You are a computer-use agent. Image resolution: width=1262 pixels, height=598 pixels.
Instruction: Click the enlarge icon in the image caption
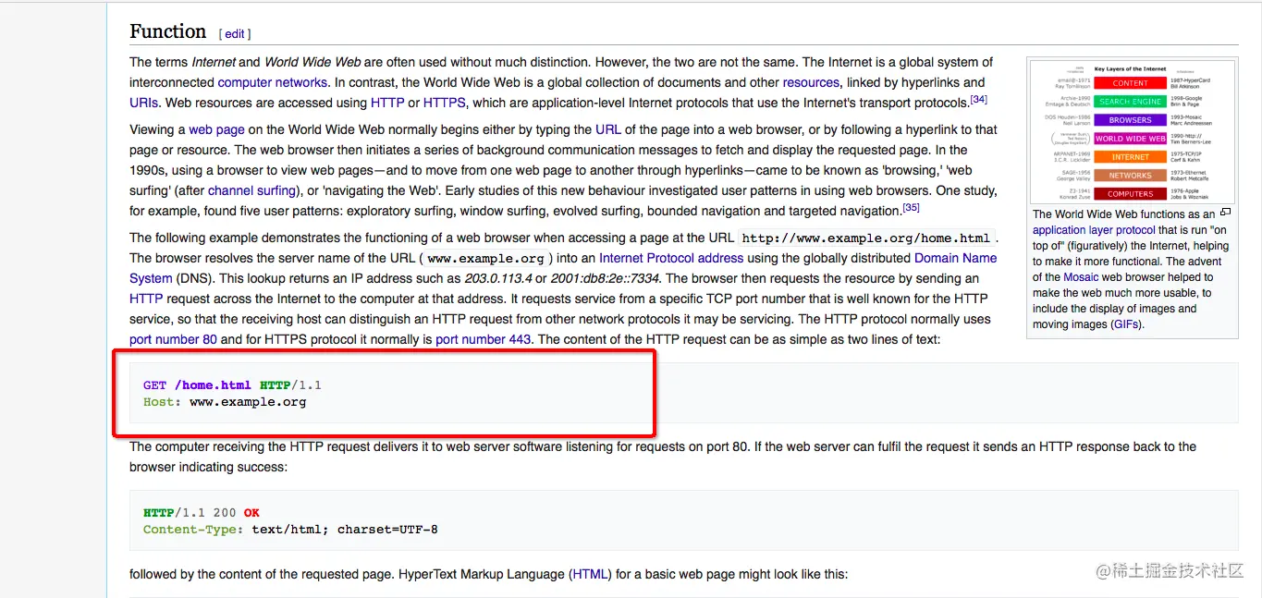(x=1225, y=214)
